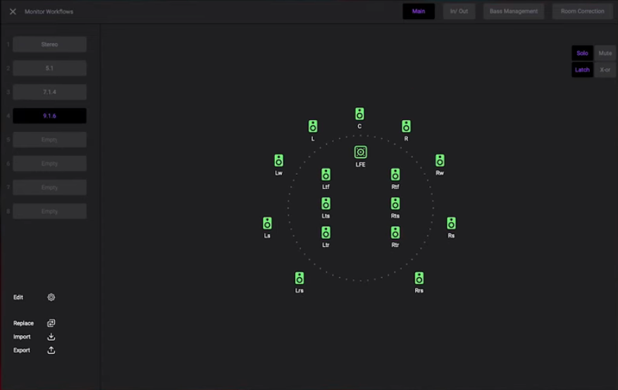Close the Monitor Workflows panel

point(13,11)
